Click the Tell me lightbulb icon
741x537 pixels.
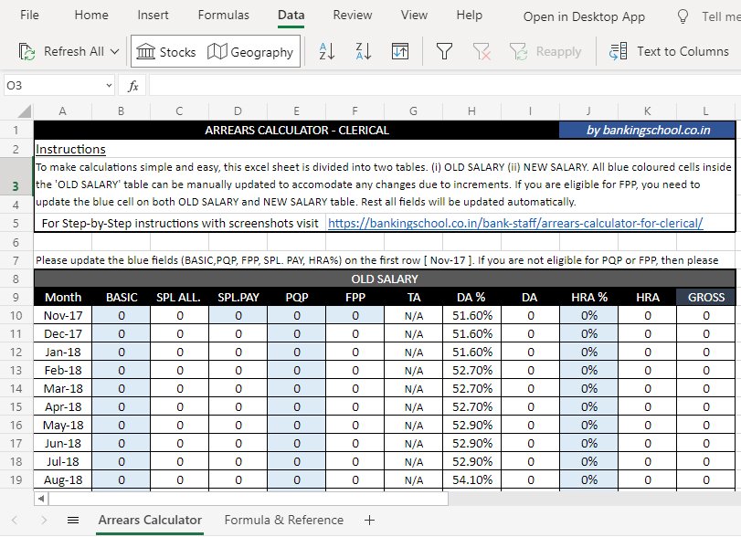682,16
